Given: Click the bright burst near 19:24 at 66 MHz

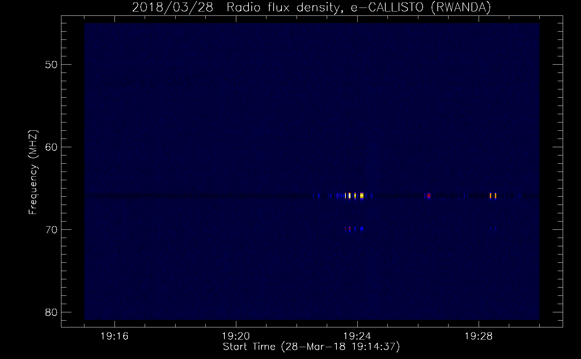Looking at the screenshot, I should pyautogui.click(x=355, y=196).
